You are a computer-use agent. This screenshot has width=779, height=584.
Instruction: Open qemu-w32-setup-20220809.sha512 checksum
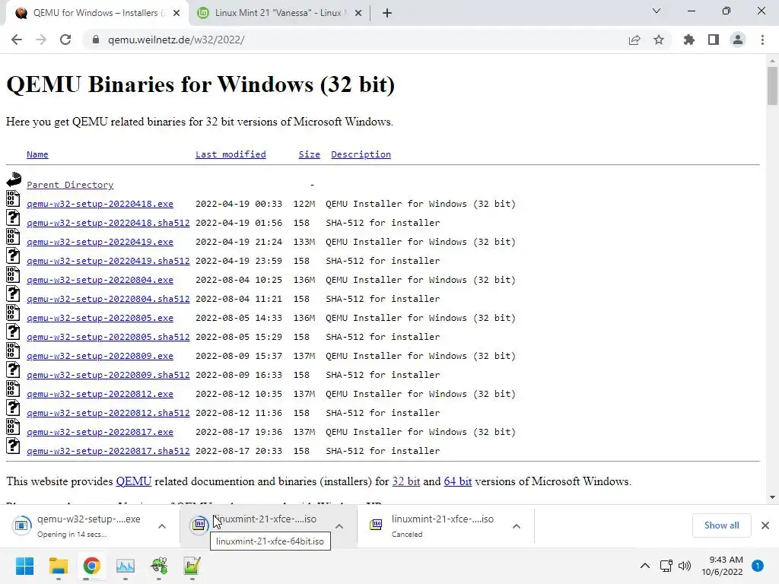point(108,375)
